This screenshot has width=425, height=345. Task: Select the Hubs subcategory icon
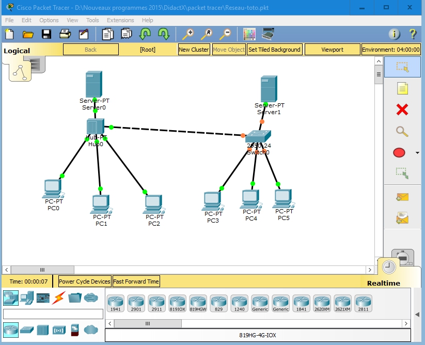point(43,330)
